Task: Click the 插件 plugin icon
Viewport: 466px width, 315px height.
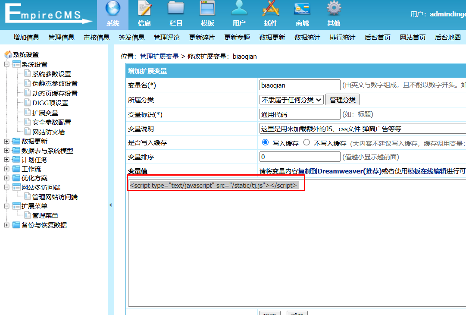Action: (x=271, y=9)
